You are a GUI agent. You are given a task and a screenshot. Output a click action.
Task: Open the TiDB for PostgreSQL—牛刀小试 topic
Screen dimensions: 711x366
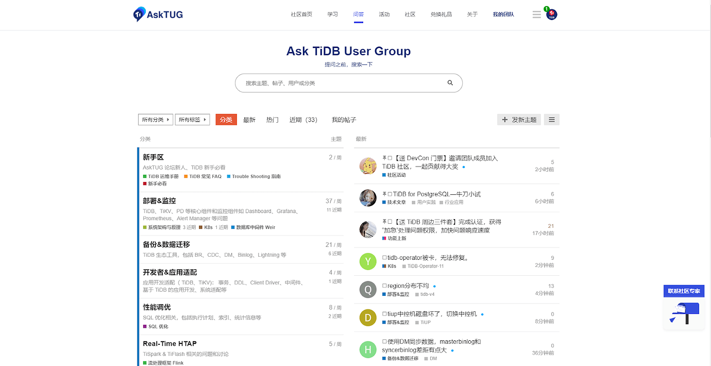[x=437, y=194]
